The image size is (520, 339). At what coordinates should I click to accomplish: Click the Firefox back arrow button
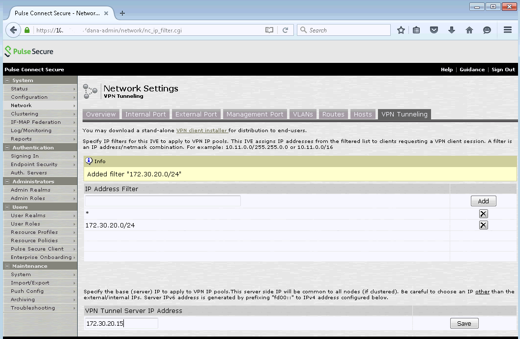click(x=13, y=30)
